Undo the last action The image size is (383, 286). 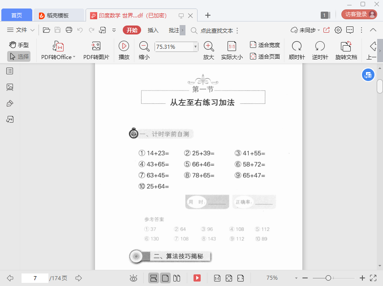click(x=80, y=30)
